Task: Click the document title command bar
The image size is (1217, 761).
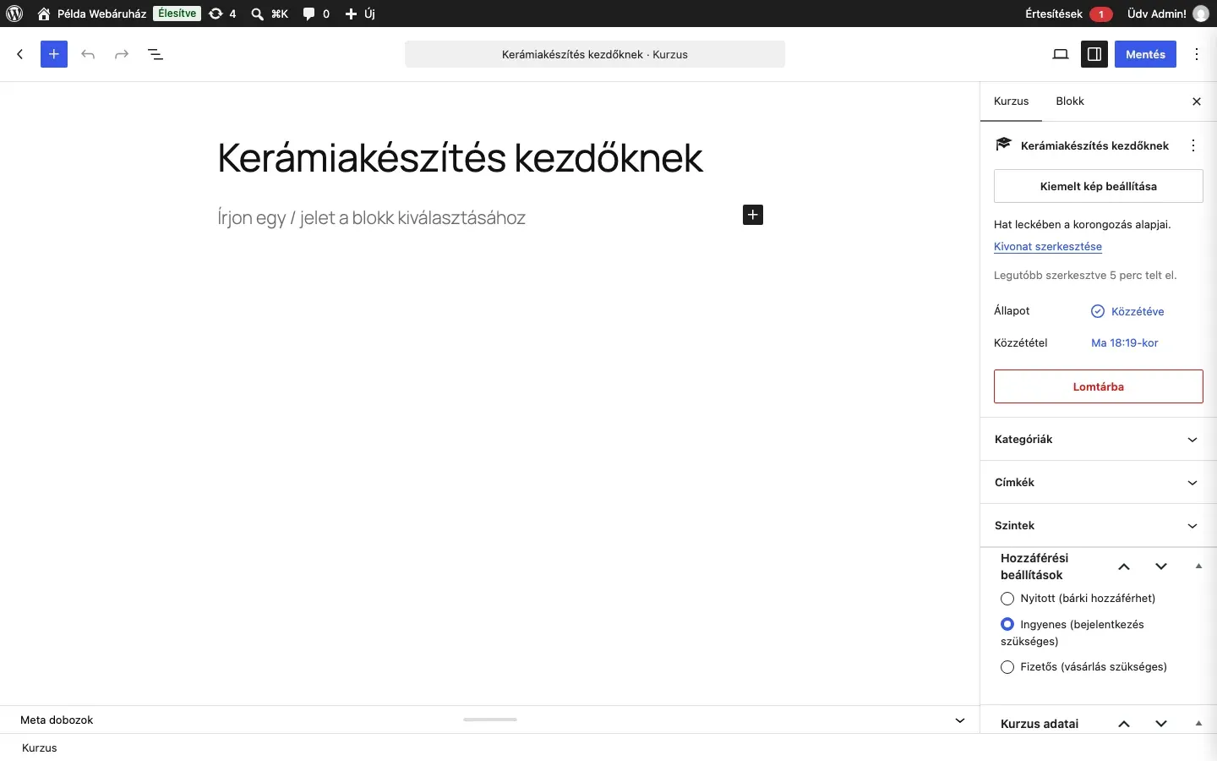Action: pos(595,54)
